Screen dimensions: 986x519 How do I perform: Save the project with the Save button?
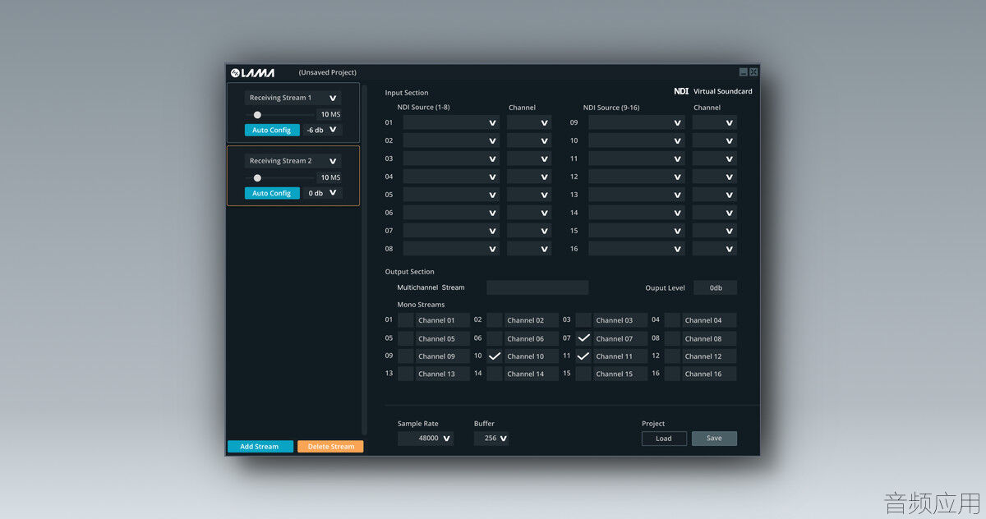[x=714, y=439]
